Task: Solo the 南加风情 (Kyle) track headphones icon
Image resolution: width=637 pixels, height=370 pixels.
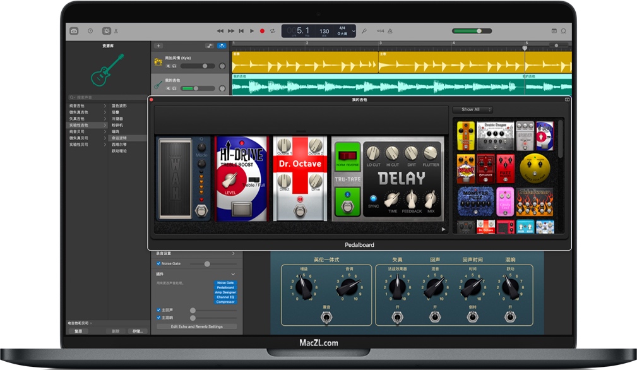Action: (x=174, y=66)
